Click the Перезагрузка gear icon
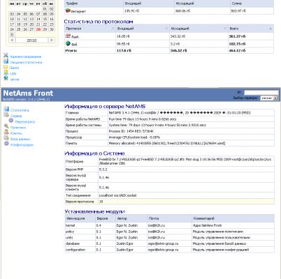Screen dimensions: 281x279 (11, 121)
